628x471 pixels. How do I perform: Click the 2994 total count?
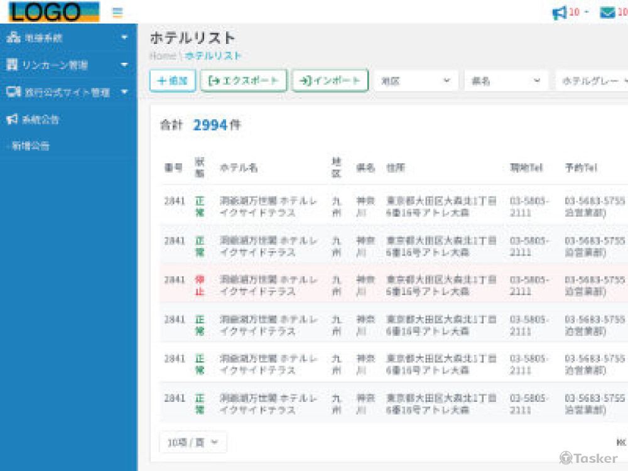click(210, 125)
